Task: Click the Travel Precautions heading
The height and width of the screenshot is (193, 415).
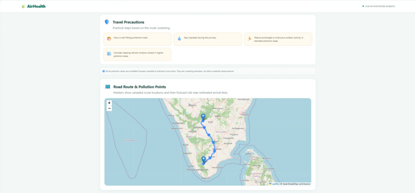Action: (128, 22)
